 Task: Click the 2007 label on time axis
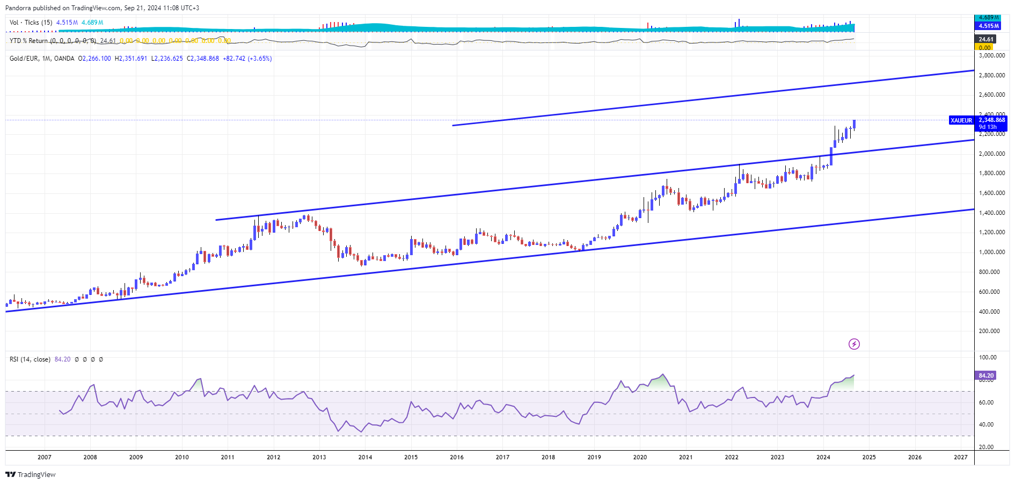[x=45, y=457]
